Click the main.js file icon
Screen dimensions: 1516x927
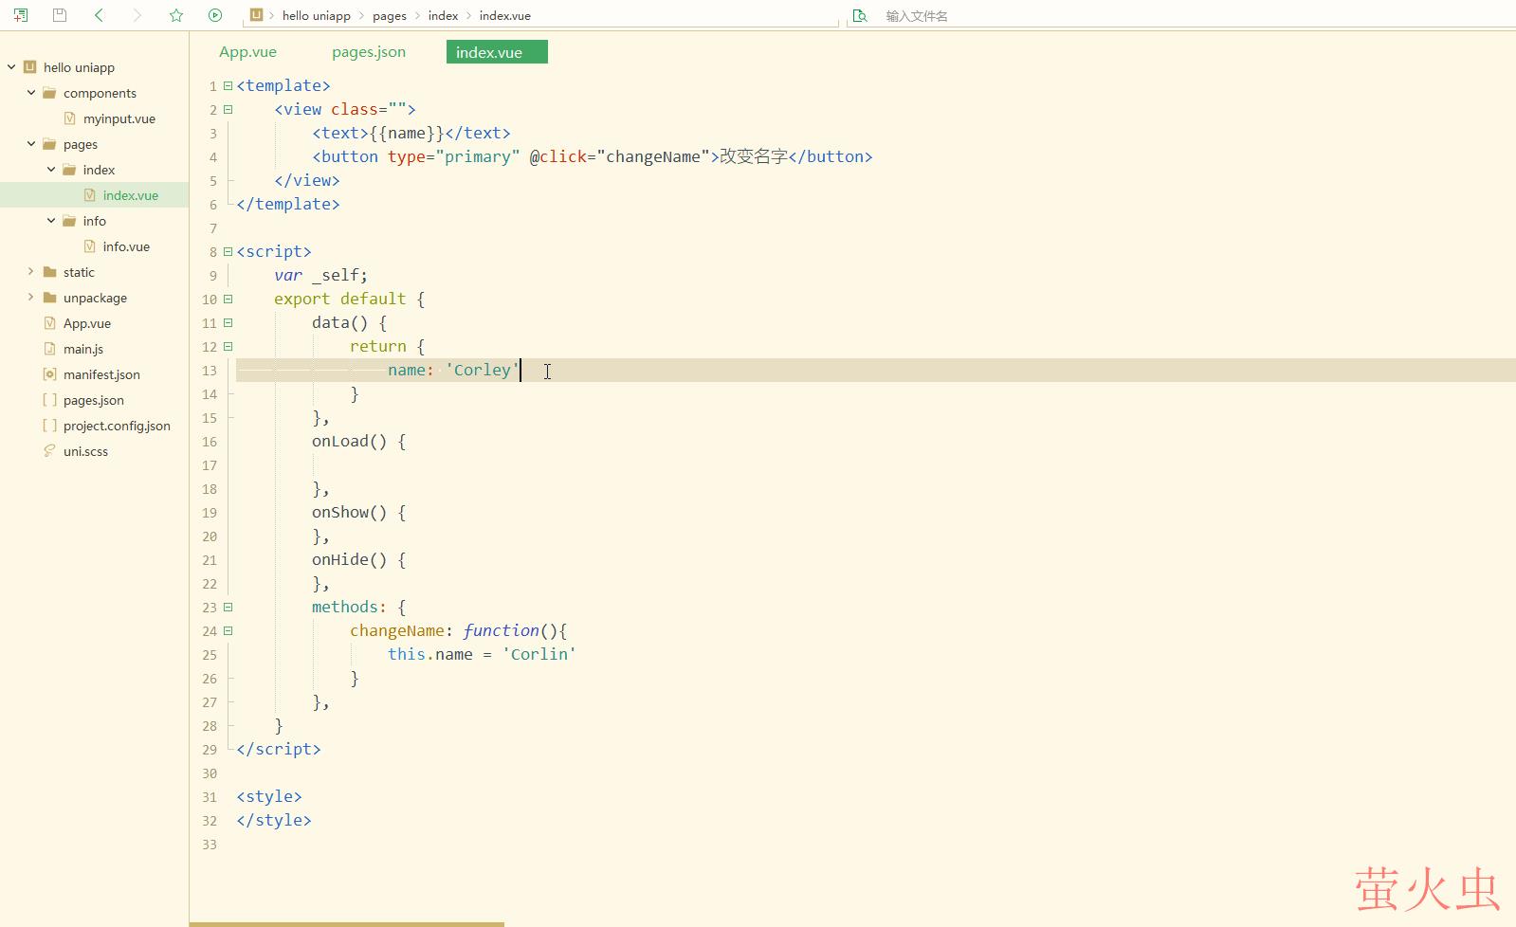click(x=49, y=349)
